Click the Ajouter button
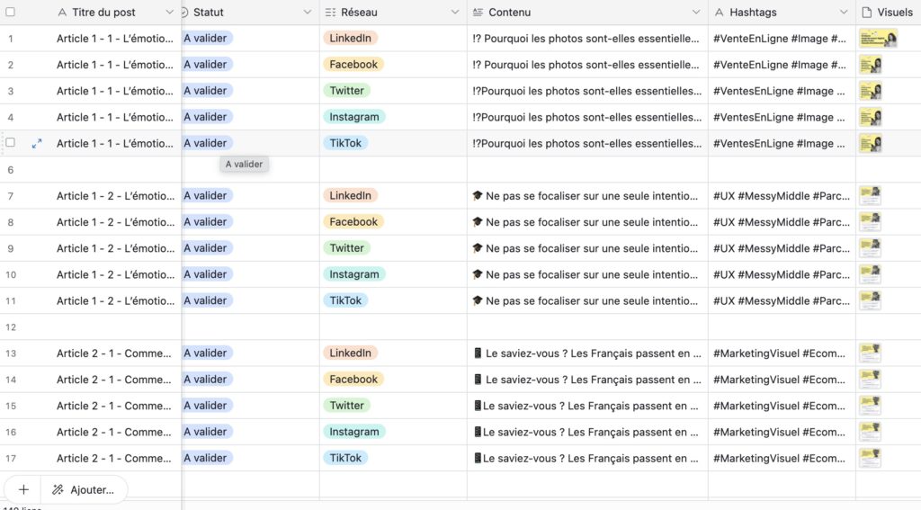Image resolution: width=921 pixels, height=510 pixels. (x=84, y=489)
